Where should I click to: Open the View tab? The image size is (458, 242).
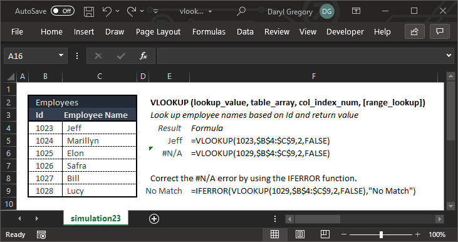point(308,31)
